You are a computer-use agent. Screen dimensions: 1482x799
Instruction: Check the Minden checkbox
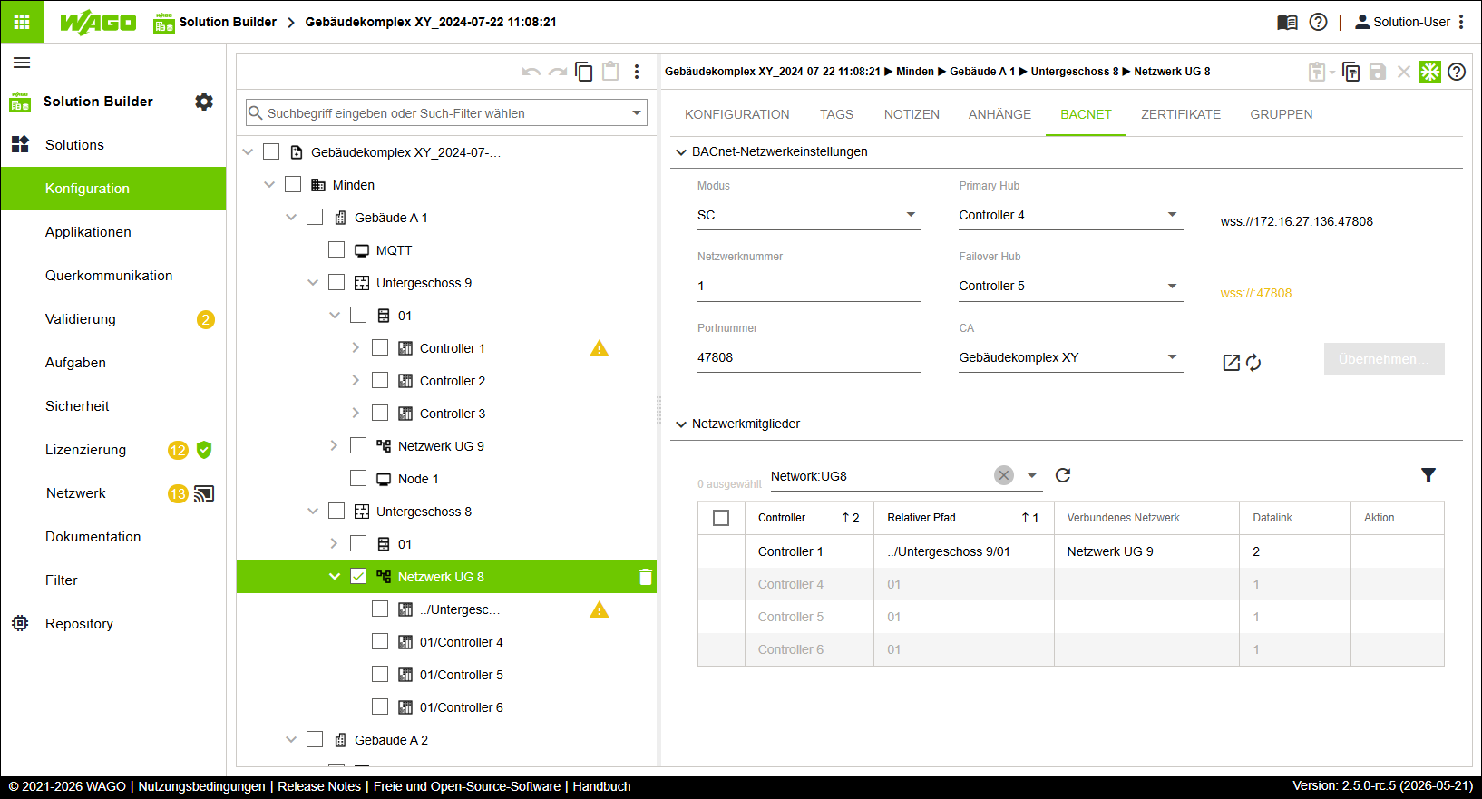(293, 184)
